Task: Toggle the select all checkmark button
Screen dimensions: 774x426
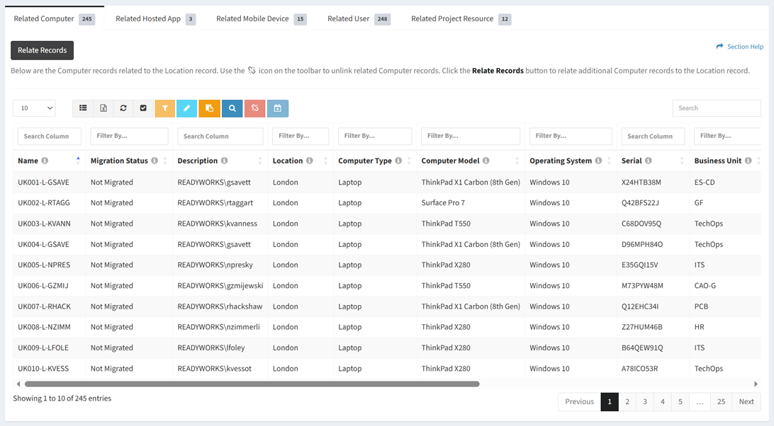Action: pos(143,108)
